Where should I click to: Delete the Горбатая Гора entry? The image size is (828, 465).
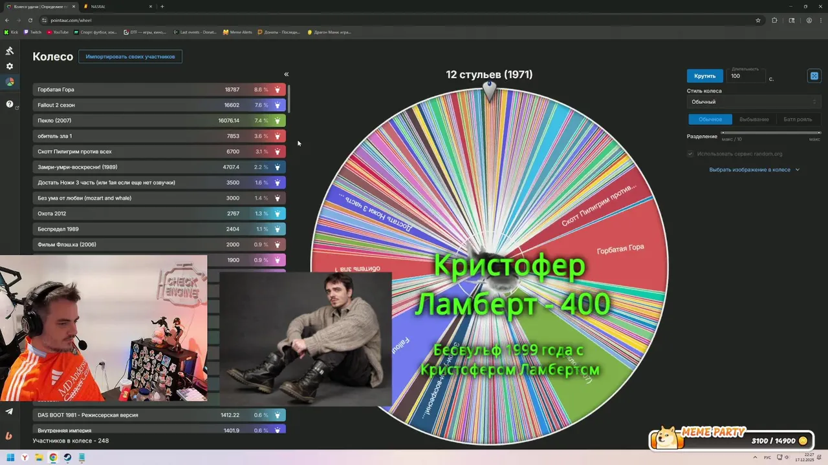[278, 90]
